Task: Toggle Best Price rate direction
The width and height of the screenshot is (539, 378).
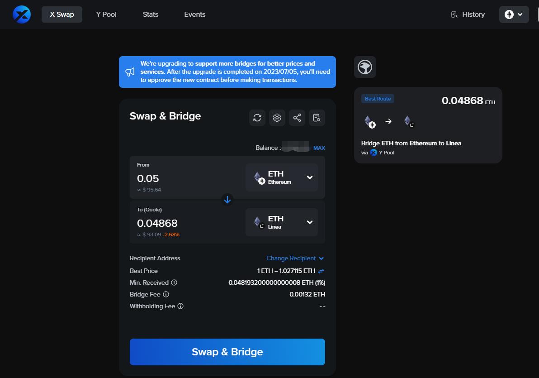Action: point(321,271)
